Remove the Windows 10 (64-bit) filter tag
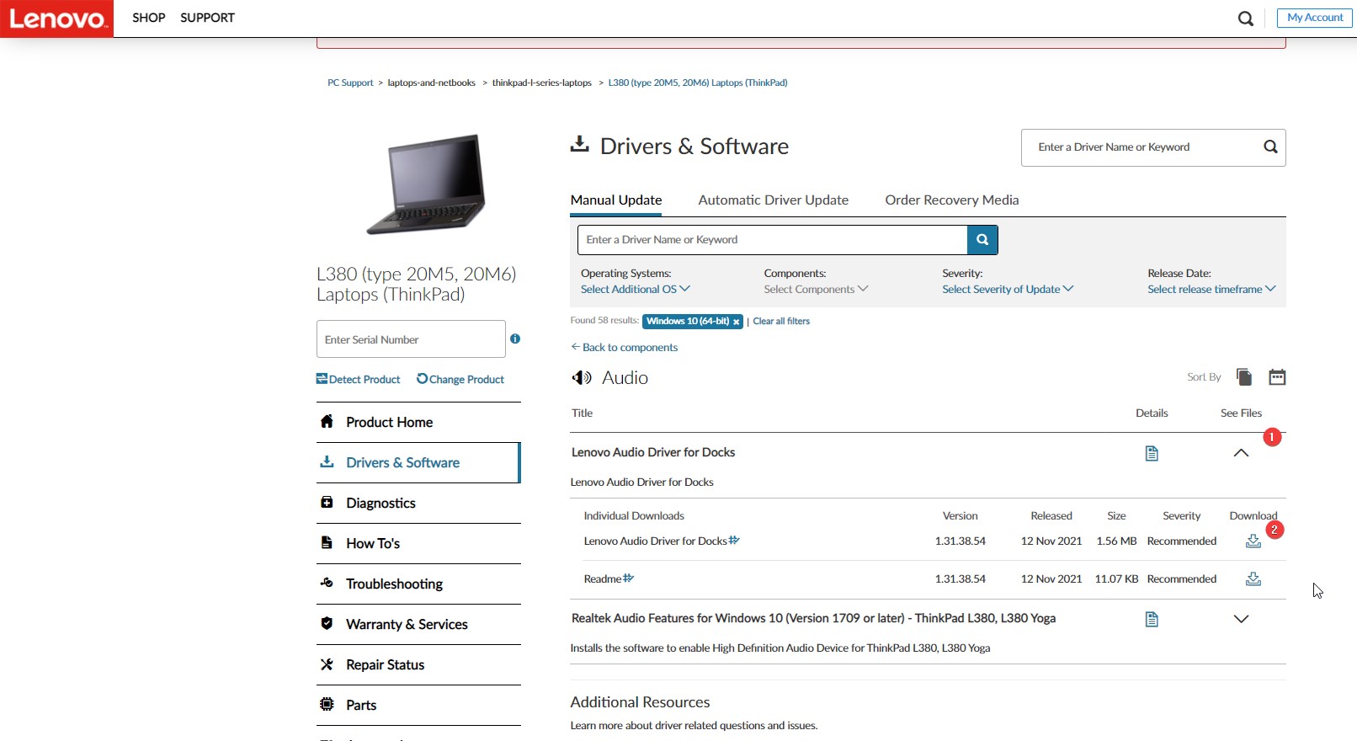This screenshot has width=1357, height=741. (736, 322)
